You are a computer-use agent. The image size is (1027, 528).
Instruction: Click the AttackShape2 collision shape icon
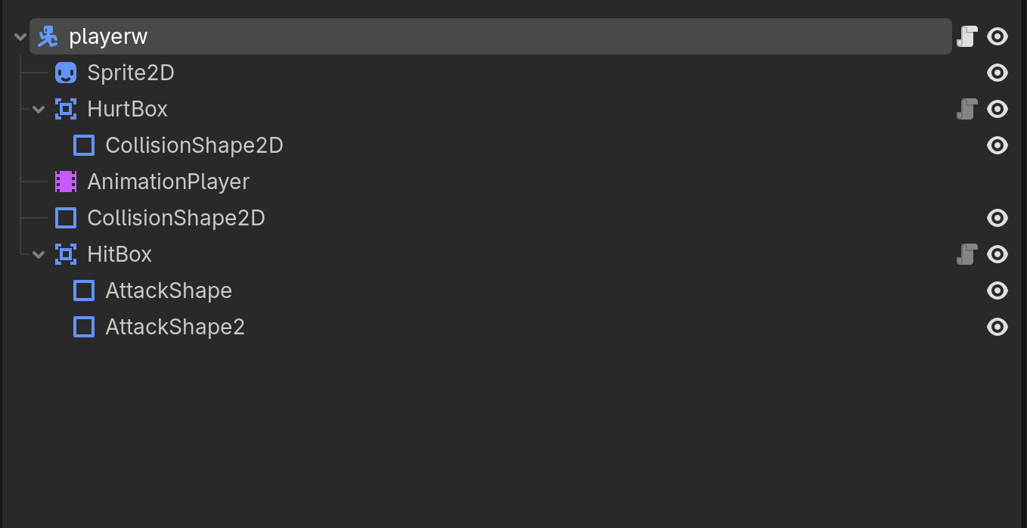coord(84,327)
